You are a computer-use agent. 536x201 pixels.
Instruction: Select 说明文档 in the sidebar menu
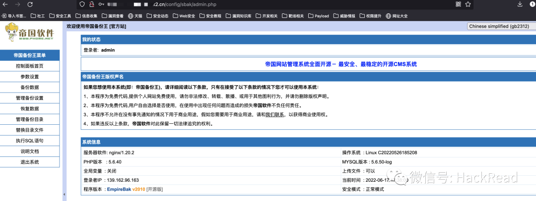30,151
